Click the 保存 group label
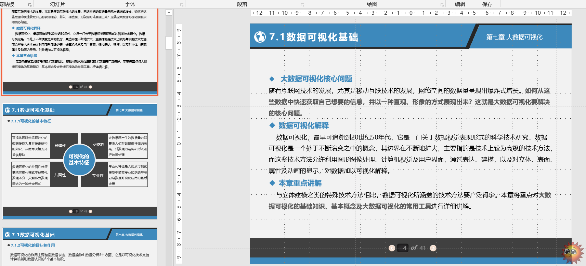This screenshot has width=586, height=266. pos(487,4)
